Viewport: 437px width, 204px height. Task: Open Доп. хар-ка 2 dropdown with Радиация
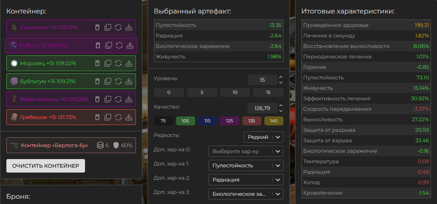point(246,180)
